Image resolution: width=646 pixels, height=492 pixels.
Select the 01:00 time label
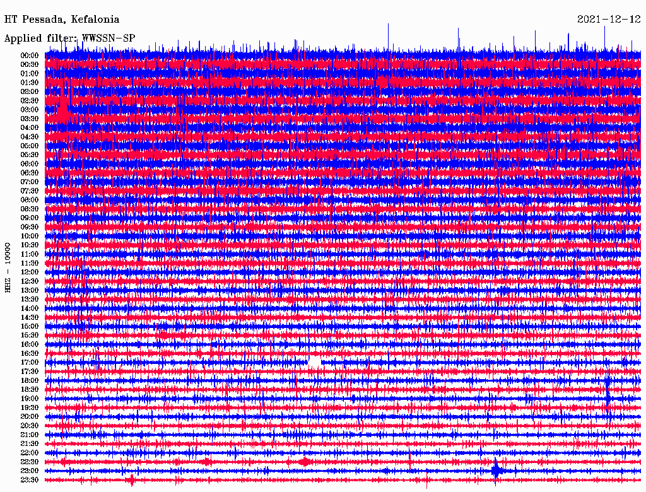(30, 74)
